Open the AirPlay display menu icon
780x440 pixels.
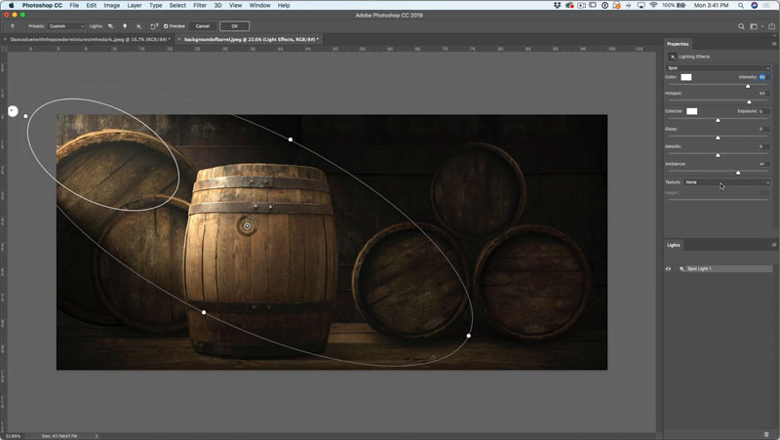point(641,5)
